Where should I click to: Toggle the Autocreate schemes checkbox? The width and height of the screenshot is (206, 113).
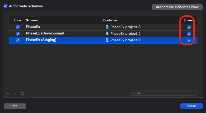[5, 6]
